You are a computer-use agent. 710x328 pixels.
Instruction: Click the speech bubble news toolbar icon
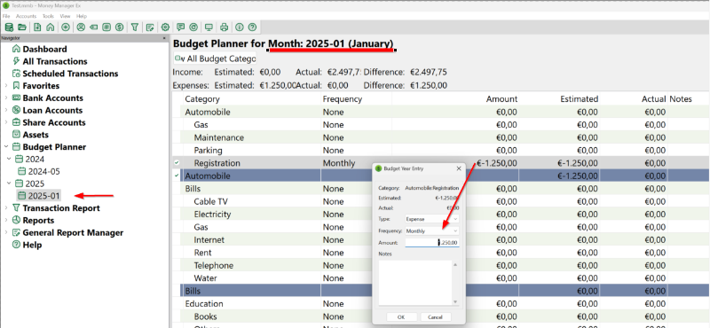pyautogui.click(x=181, y=27)
